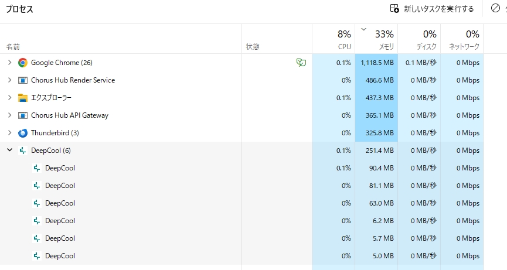Run a new task with 新しいタスクを実行する
Image resolution: width=507 pixels, height=270 pixels.
(x=431, y=9)
